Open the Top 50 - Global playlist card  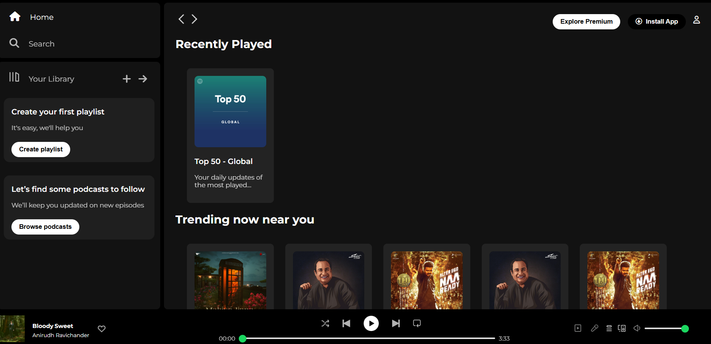coord(230,135)
